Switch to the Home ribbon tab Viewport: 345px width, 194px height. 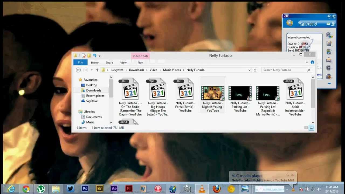coord(95,63)
